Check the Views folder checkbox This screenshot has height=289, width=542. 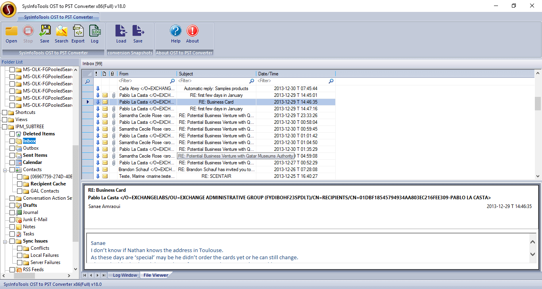click(4, 119)
